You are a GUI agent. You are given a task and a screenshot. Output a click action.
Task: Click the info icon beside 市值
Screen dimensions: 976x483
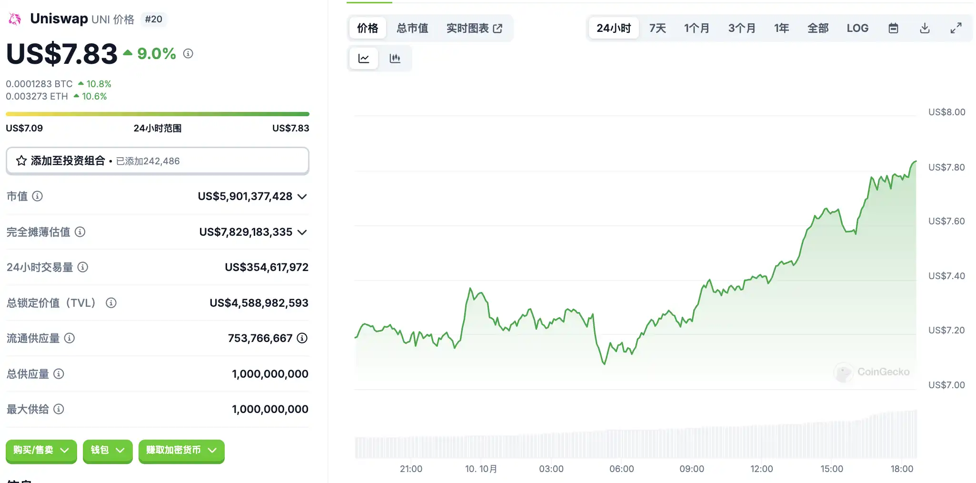tap(38, 196)
